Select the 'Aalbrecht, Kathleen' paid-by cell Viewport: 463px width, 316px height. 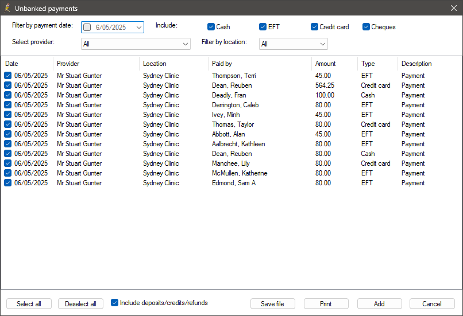point(238,144)
